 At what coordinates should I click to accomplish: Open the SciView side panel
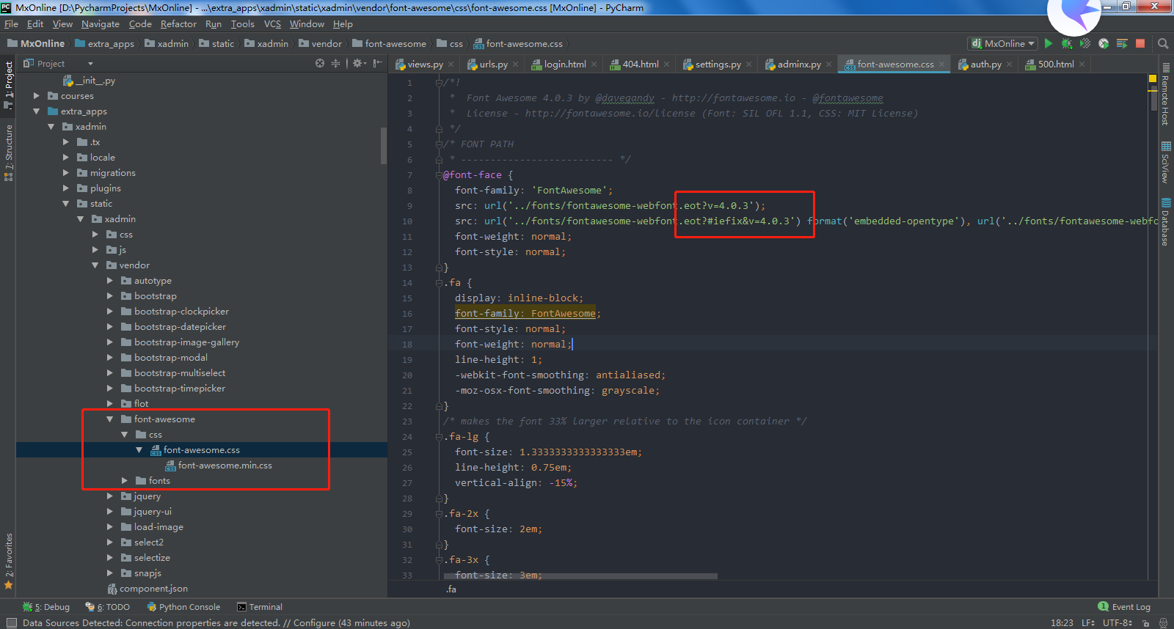point(1165,162)
